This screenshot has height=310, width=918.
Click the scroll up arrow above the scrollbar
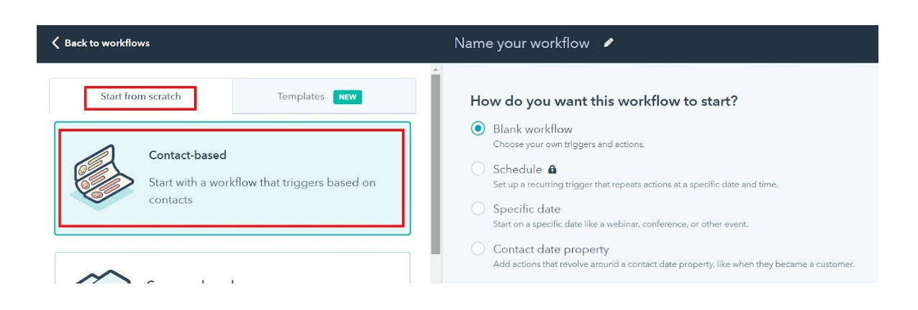[x=435, y=70]
